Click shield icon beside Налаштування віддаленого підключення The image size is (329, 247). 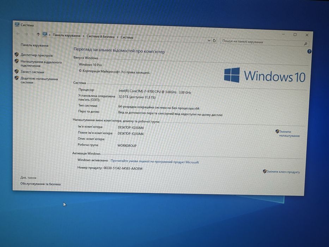[x=17, y=61]
